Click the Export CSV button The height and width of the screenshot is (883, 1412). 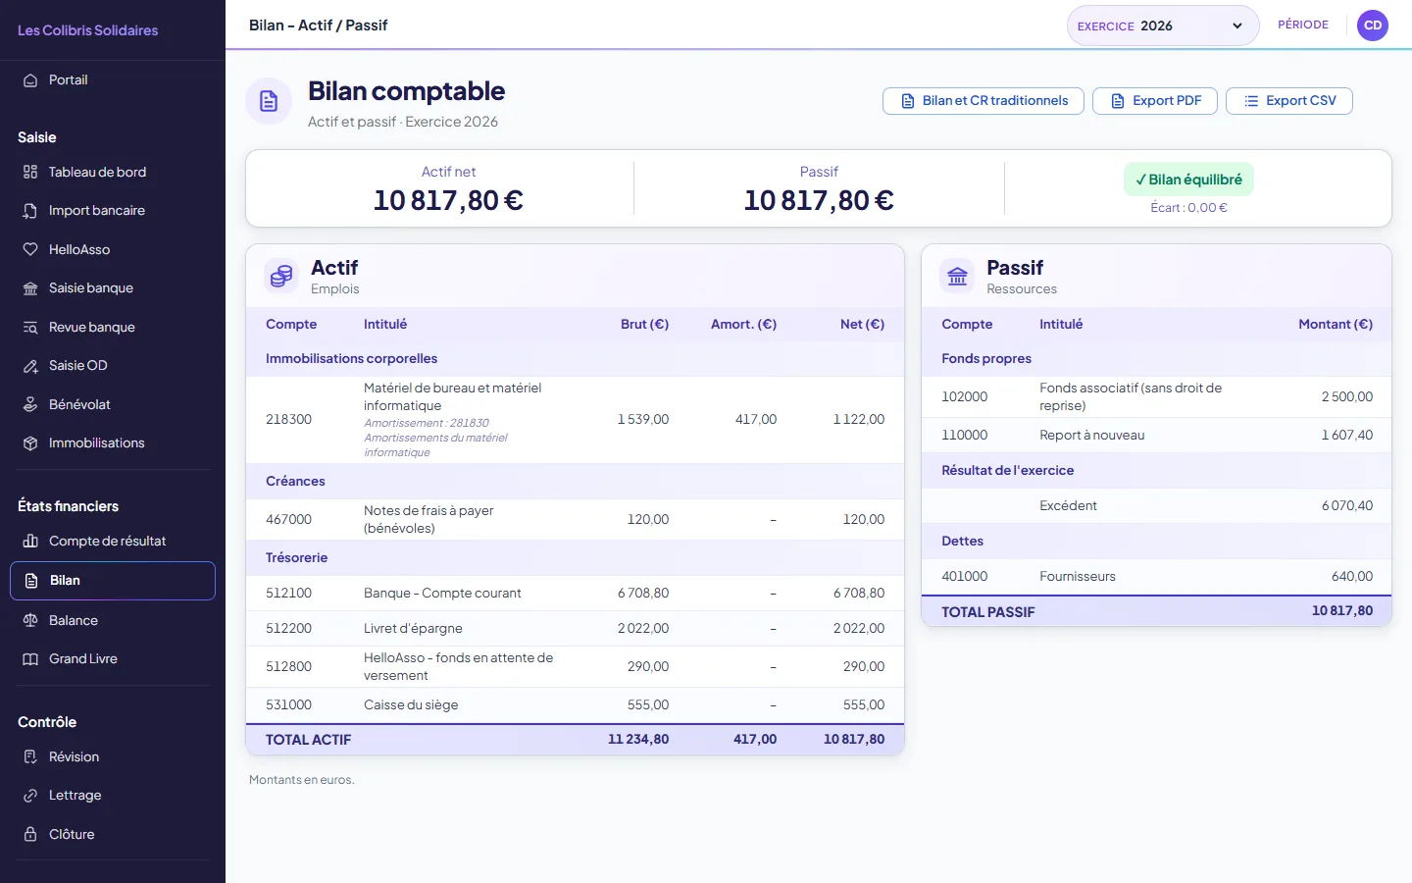click(1289, 101)
